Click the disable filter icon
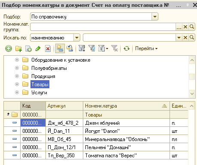Image resolution: width=197 pixels, height=165 pixels. pos(115,48)
